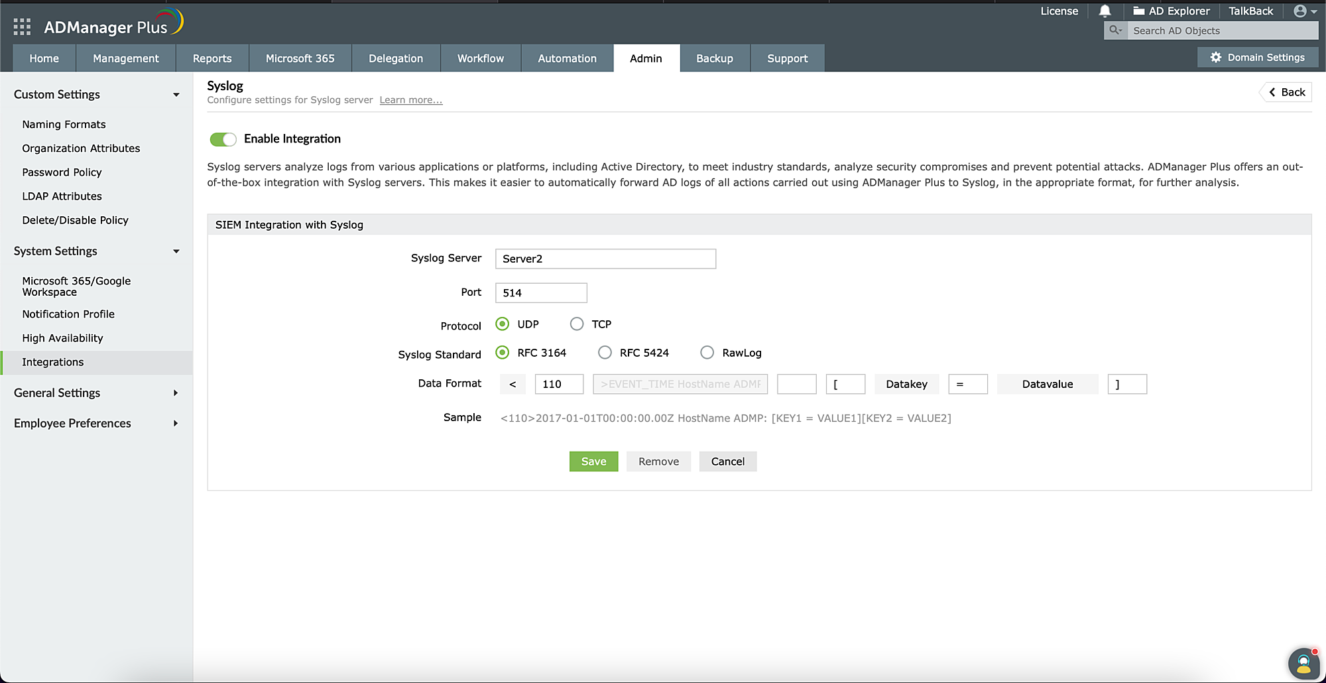Choose RFC 5424 syslog standard
1326x683 pixels.
pyautogui.click(x=605, y=353)
